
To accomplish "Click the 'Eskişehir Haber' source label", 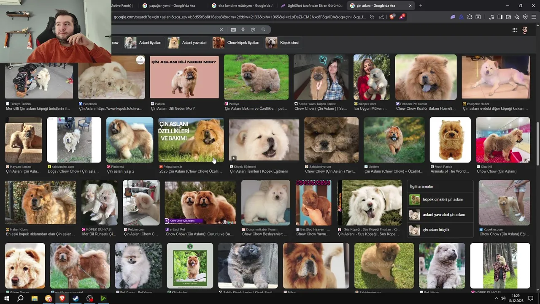I will 478,104.
